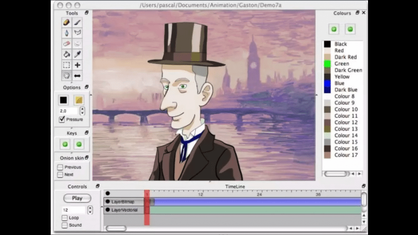Select the Yellow palette entry
The width and height of the screenshot is (418, 235).
pyautogui.click(x=343, y=77)
